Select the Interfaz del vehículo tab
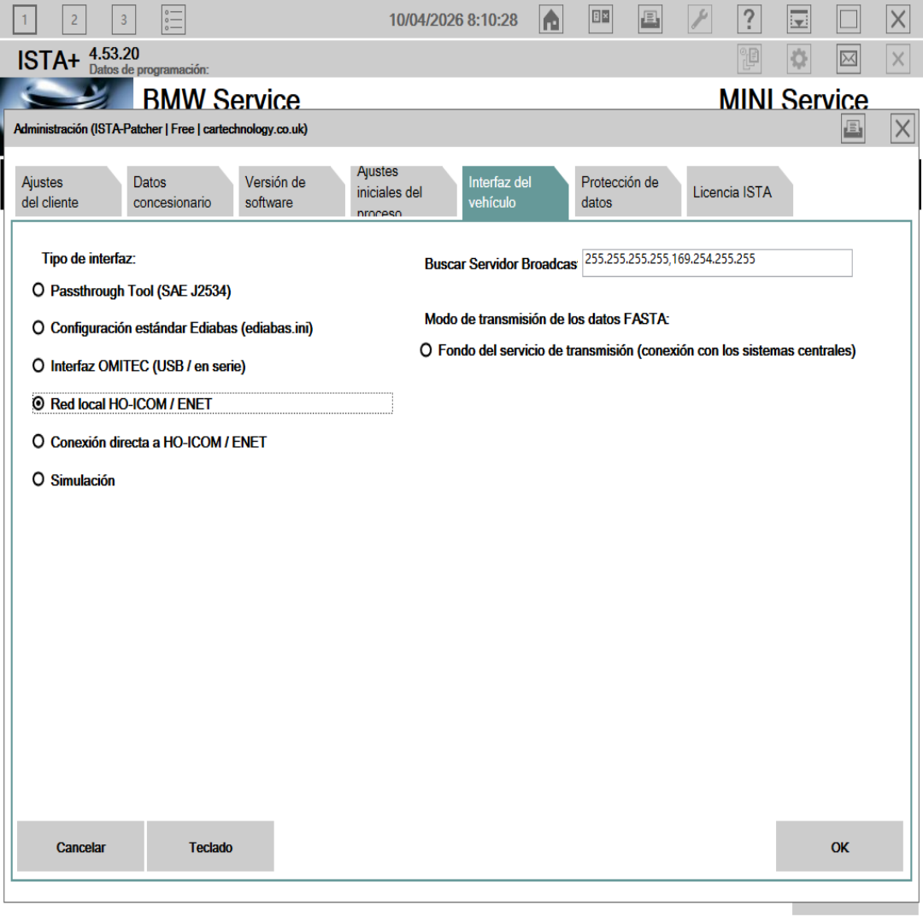This screenshot has width=923, height=923. (x=514, y=192)
